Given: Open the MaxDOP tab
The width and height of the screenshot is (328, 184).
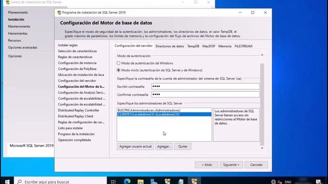Looking at the screenshot, I should tap(209, 47).
